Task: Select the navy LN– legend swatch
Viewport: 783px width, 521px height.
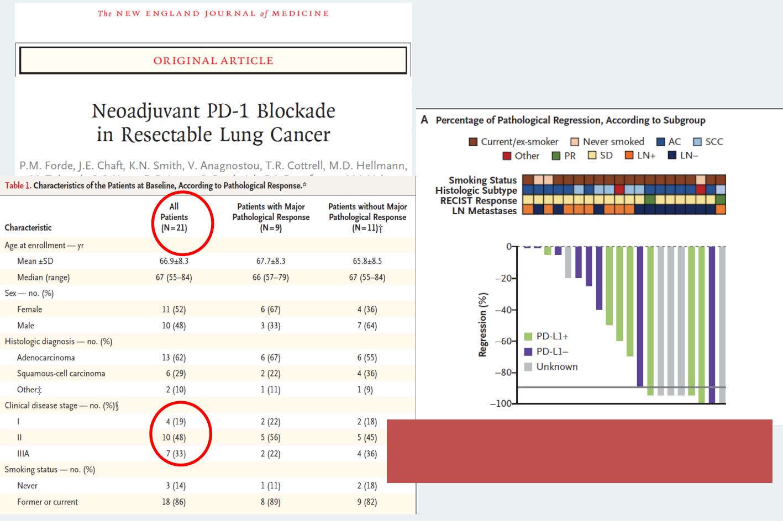Action: pos(672,156)
